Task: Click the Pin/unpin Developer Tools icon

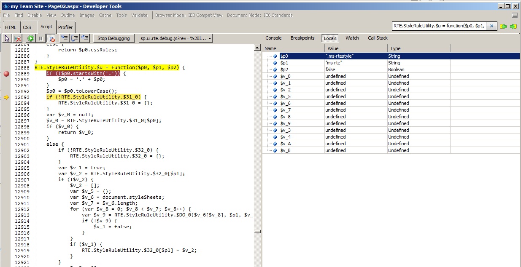Action: [515, 15]
